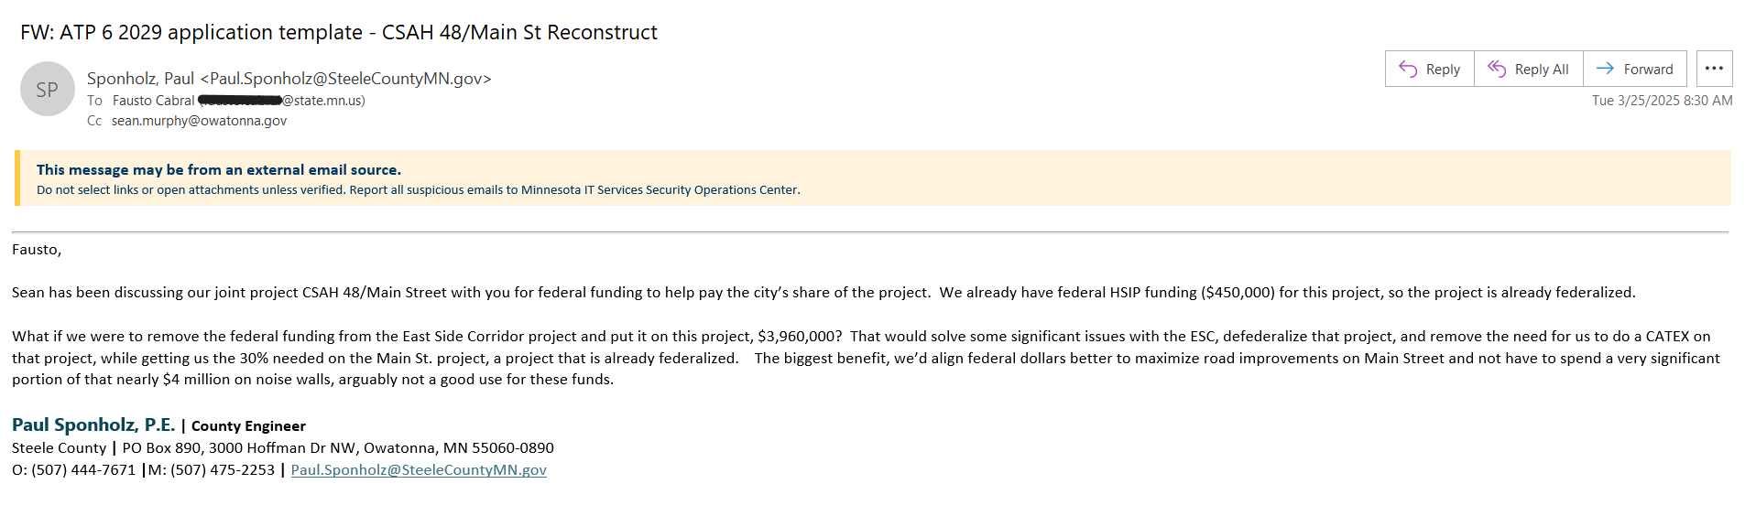The width and height of the screenshot is (1756, 516).
Task: Select the Fausto Cabral recipient
Action: (x=154, y=101)
